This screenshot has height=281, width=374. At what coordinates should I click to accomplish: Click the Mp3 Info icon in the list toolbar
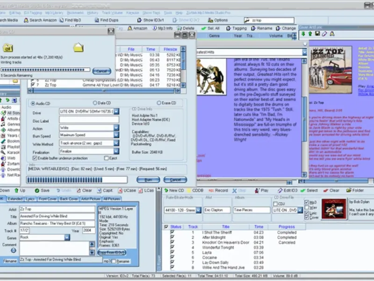[155, 28]
